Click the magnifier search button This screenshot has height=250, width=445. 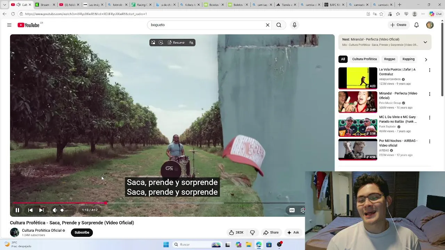279,25
